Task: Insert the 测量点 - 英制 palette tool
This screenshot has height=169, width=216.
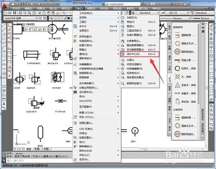Action: (185, 93)
